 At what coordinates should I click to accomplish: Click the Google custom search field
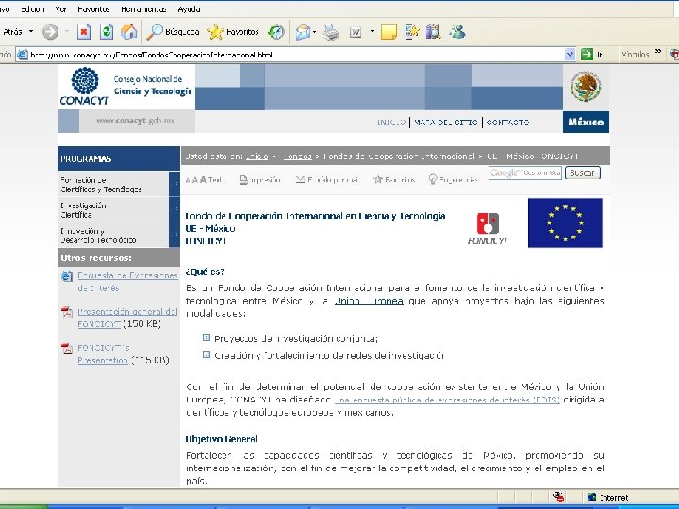pyautogui.click(x=525, y=172)
